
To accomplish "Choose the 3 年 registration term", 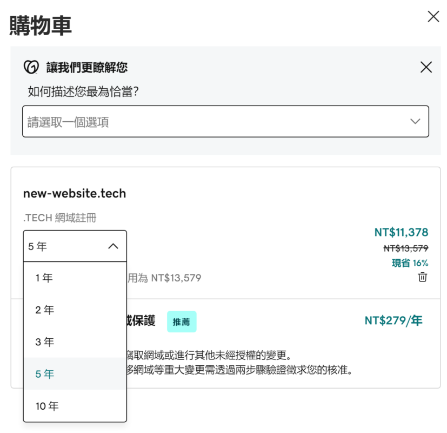I will point(75,342).
